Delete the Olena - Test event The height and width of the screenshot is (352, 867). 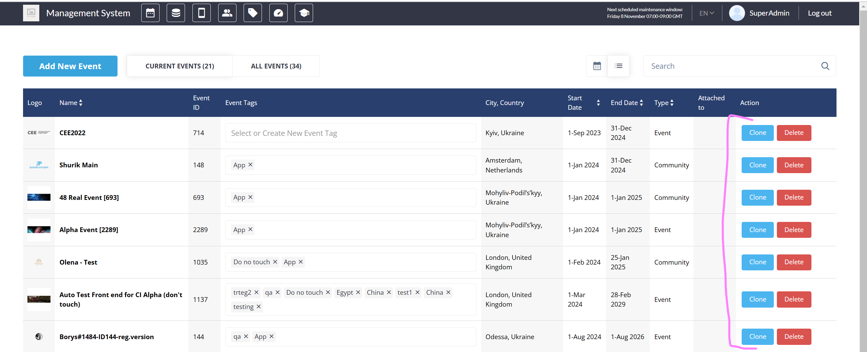793,262
